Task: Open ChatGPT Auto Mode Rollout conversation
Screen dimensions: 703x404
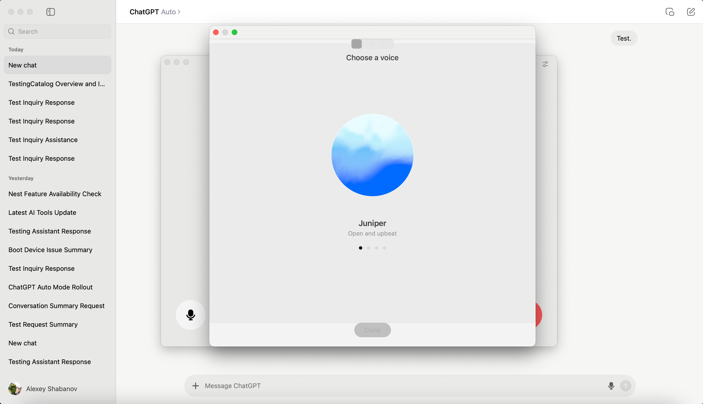Action: pyautogui.click(x=51, y=287)
